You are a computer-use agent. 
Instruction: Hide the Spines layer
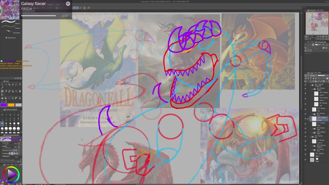click(305, 119)
